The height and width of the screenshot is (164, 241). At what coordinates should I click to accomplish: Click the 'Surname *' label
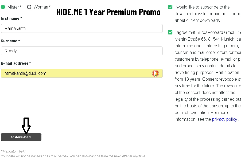pyautogui.click(x=10, y=41)
